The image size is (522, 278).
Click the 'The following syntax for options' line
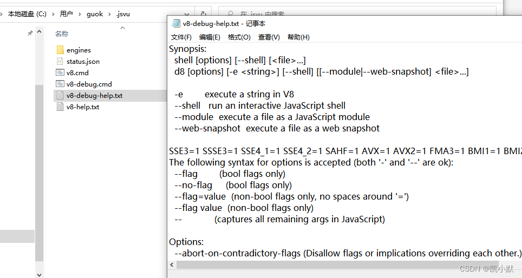coord(311,162)
